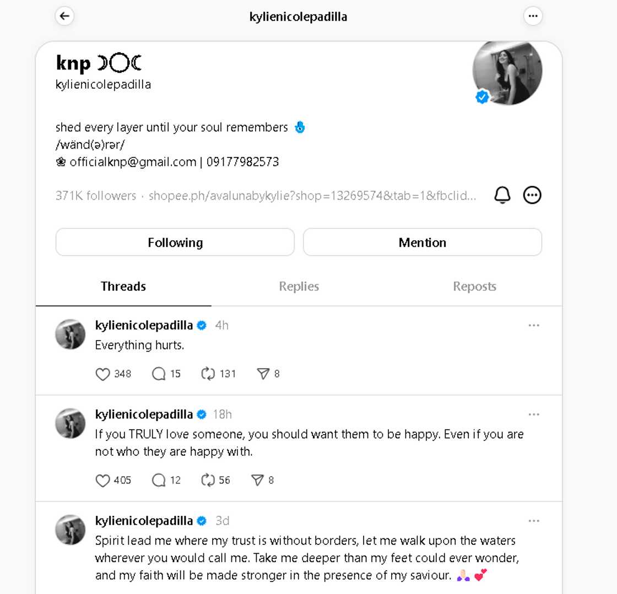Screen dimensions: 617x594
Task: Click the Mention button
Action: 422,242
